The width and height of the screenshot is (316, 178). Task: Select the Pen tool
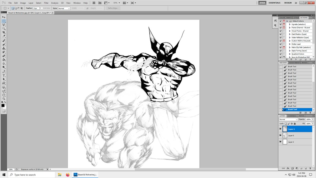(4, 71)
